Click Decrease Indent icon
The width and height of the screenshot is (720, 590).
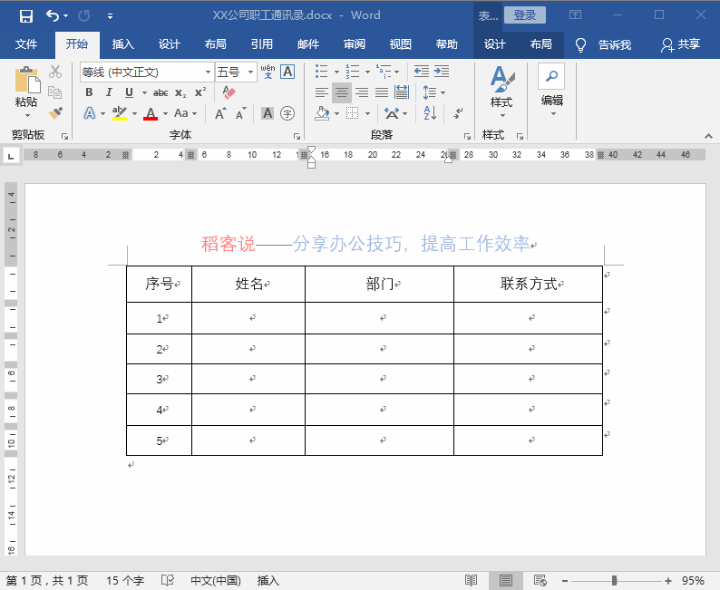pos(421,71)
